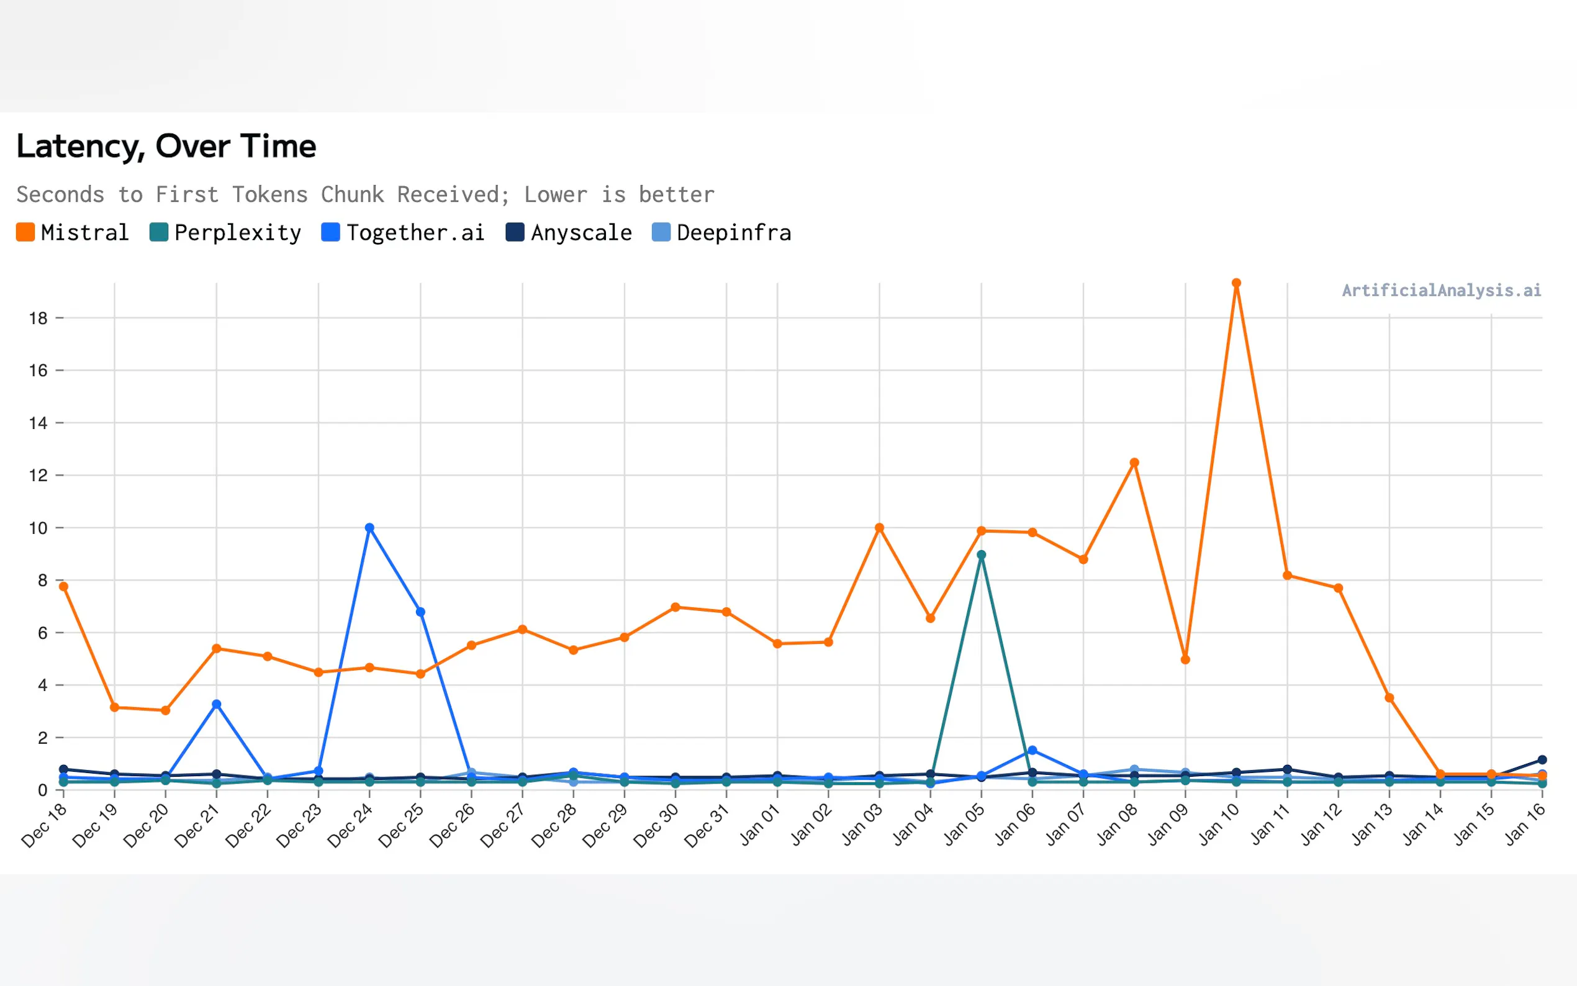This screenshot has height=986, width=1577.
Task: Toggle the Mistral series legend label
Action: click(85, 233)
